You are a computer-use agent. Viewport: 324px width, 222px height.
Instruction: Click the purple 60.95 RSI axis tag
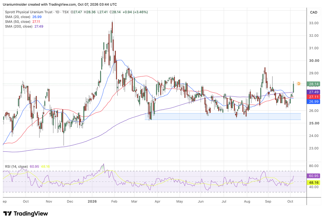pyautogui.click(x=314, y=176)
